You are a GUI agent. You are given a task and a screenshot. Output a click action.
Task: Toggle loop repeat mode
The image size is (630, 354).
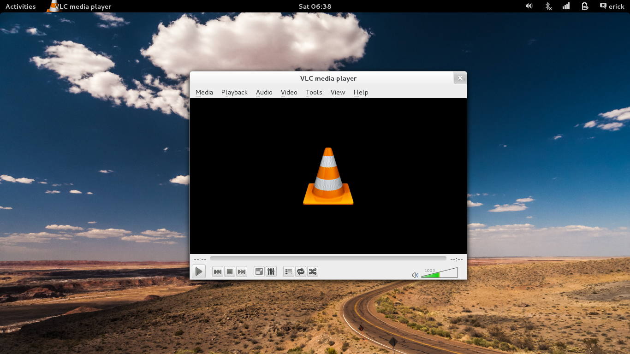pos(301,271)
